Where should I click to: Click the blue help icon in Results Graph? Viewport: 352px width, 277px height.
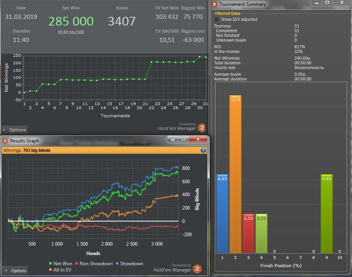coord(203,150)
